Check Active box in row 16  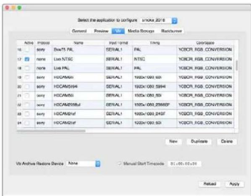click(27, 50)
